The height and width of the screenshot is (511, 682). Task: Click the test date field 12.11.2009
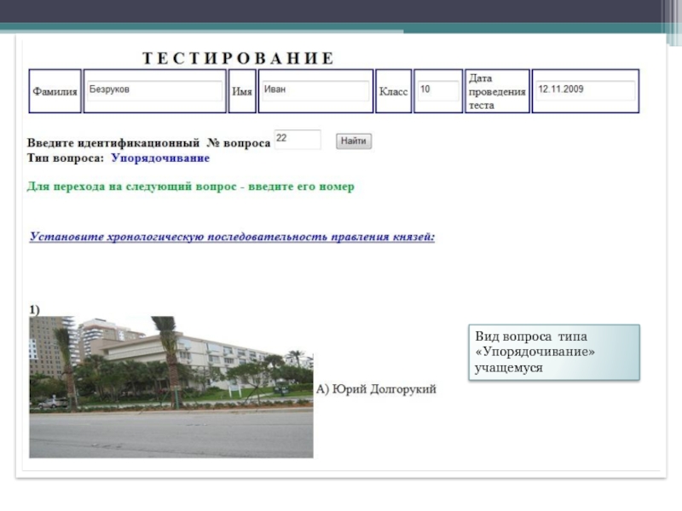pos(586,91)
